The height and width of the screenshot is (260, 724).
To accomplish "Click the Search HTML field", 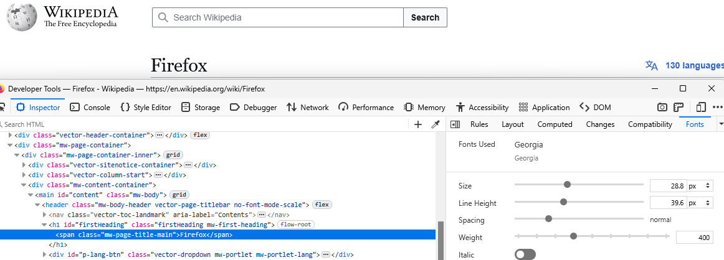I will (x=203, y=124).
